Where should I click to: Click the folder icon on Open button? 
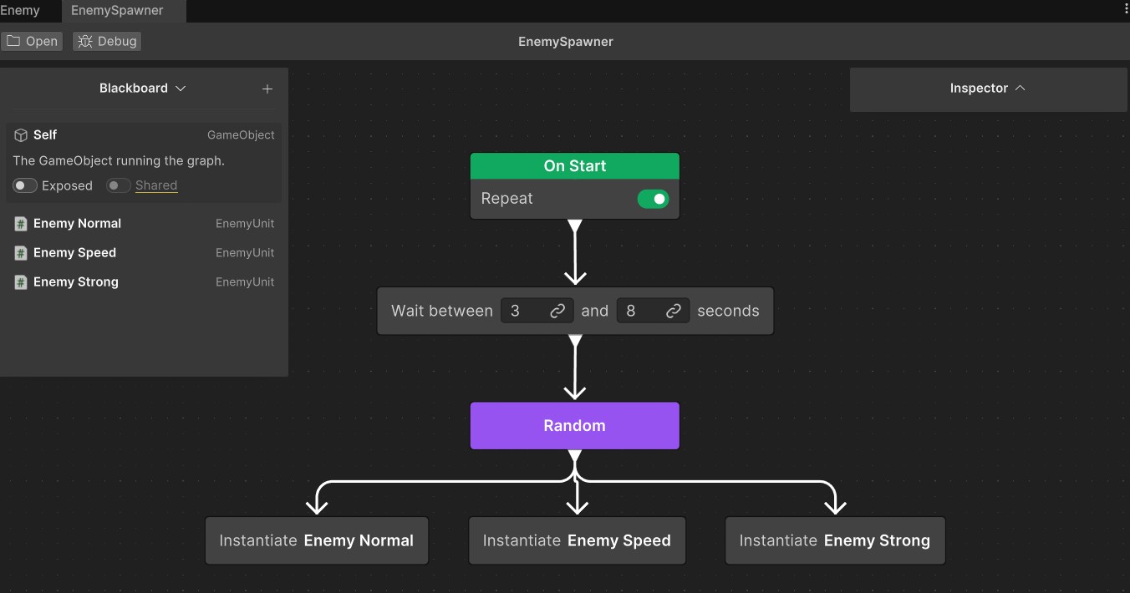(13, 41)
